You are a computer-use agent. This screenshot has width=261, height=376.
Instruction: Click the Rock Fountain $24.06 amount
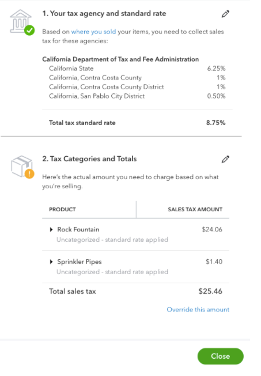(212, 230)
